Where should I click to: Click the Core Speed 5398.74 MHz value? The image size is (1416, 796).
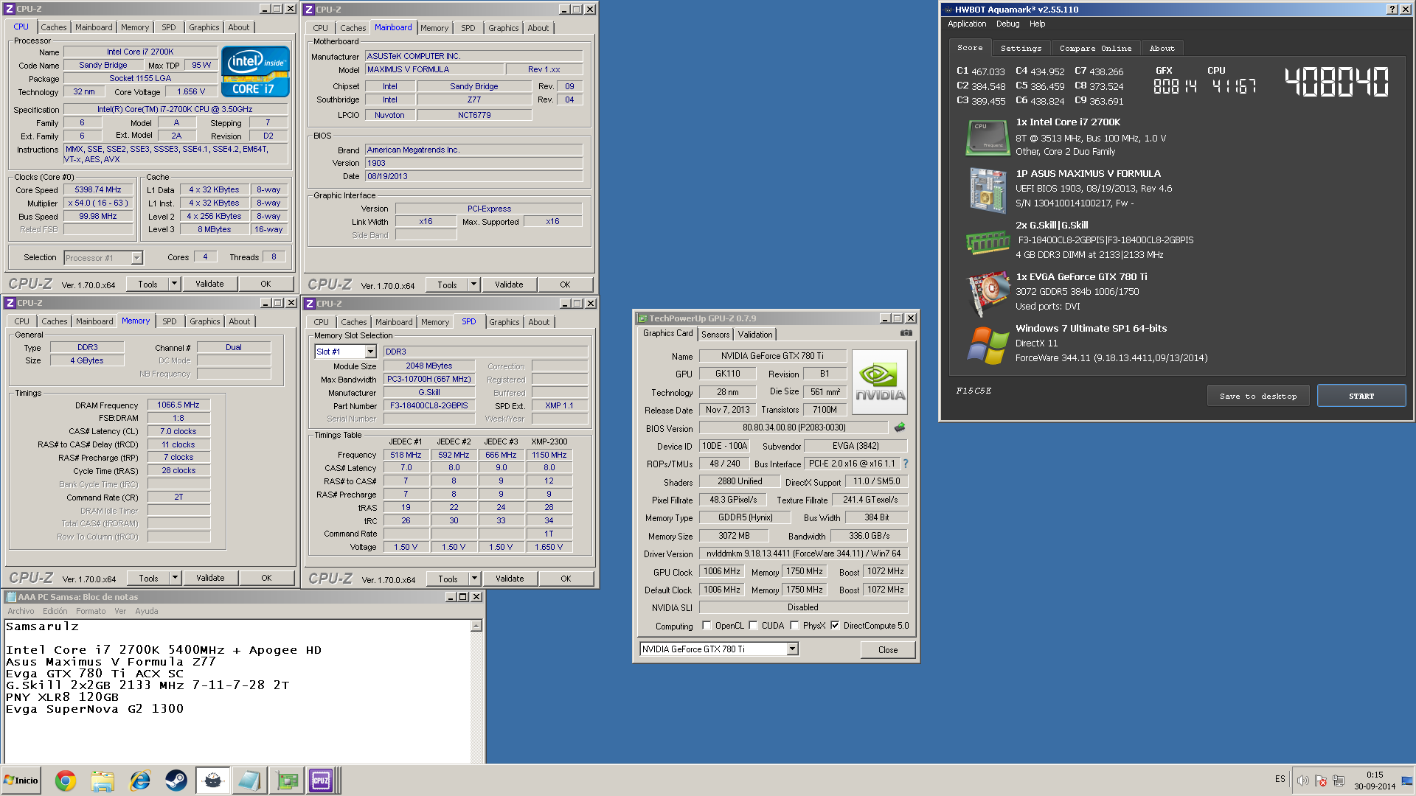coord(98,189)
